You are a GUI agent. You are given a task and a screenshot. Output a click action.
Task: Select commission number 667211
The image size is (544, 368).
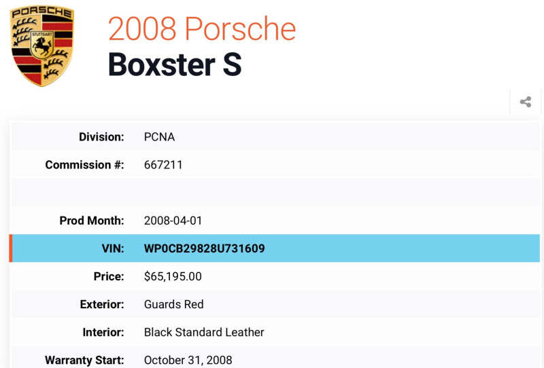[163, 165]
